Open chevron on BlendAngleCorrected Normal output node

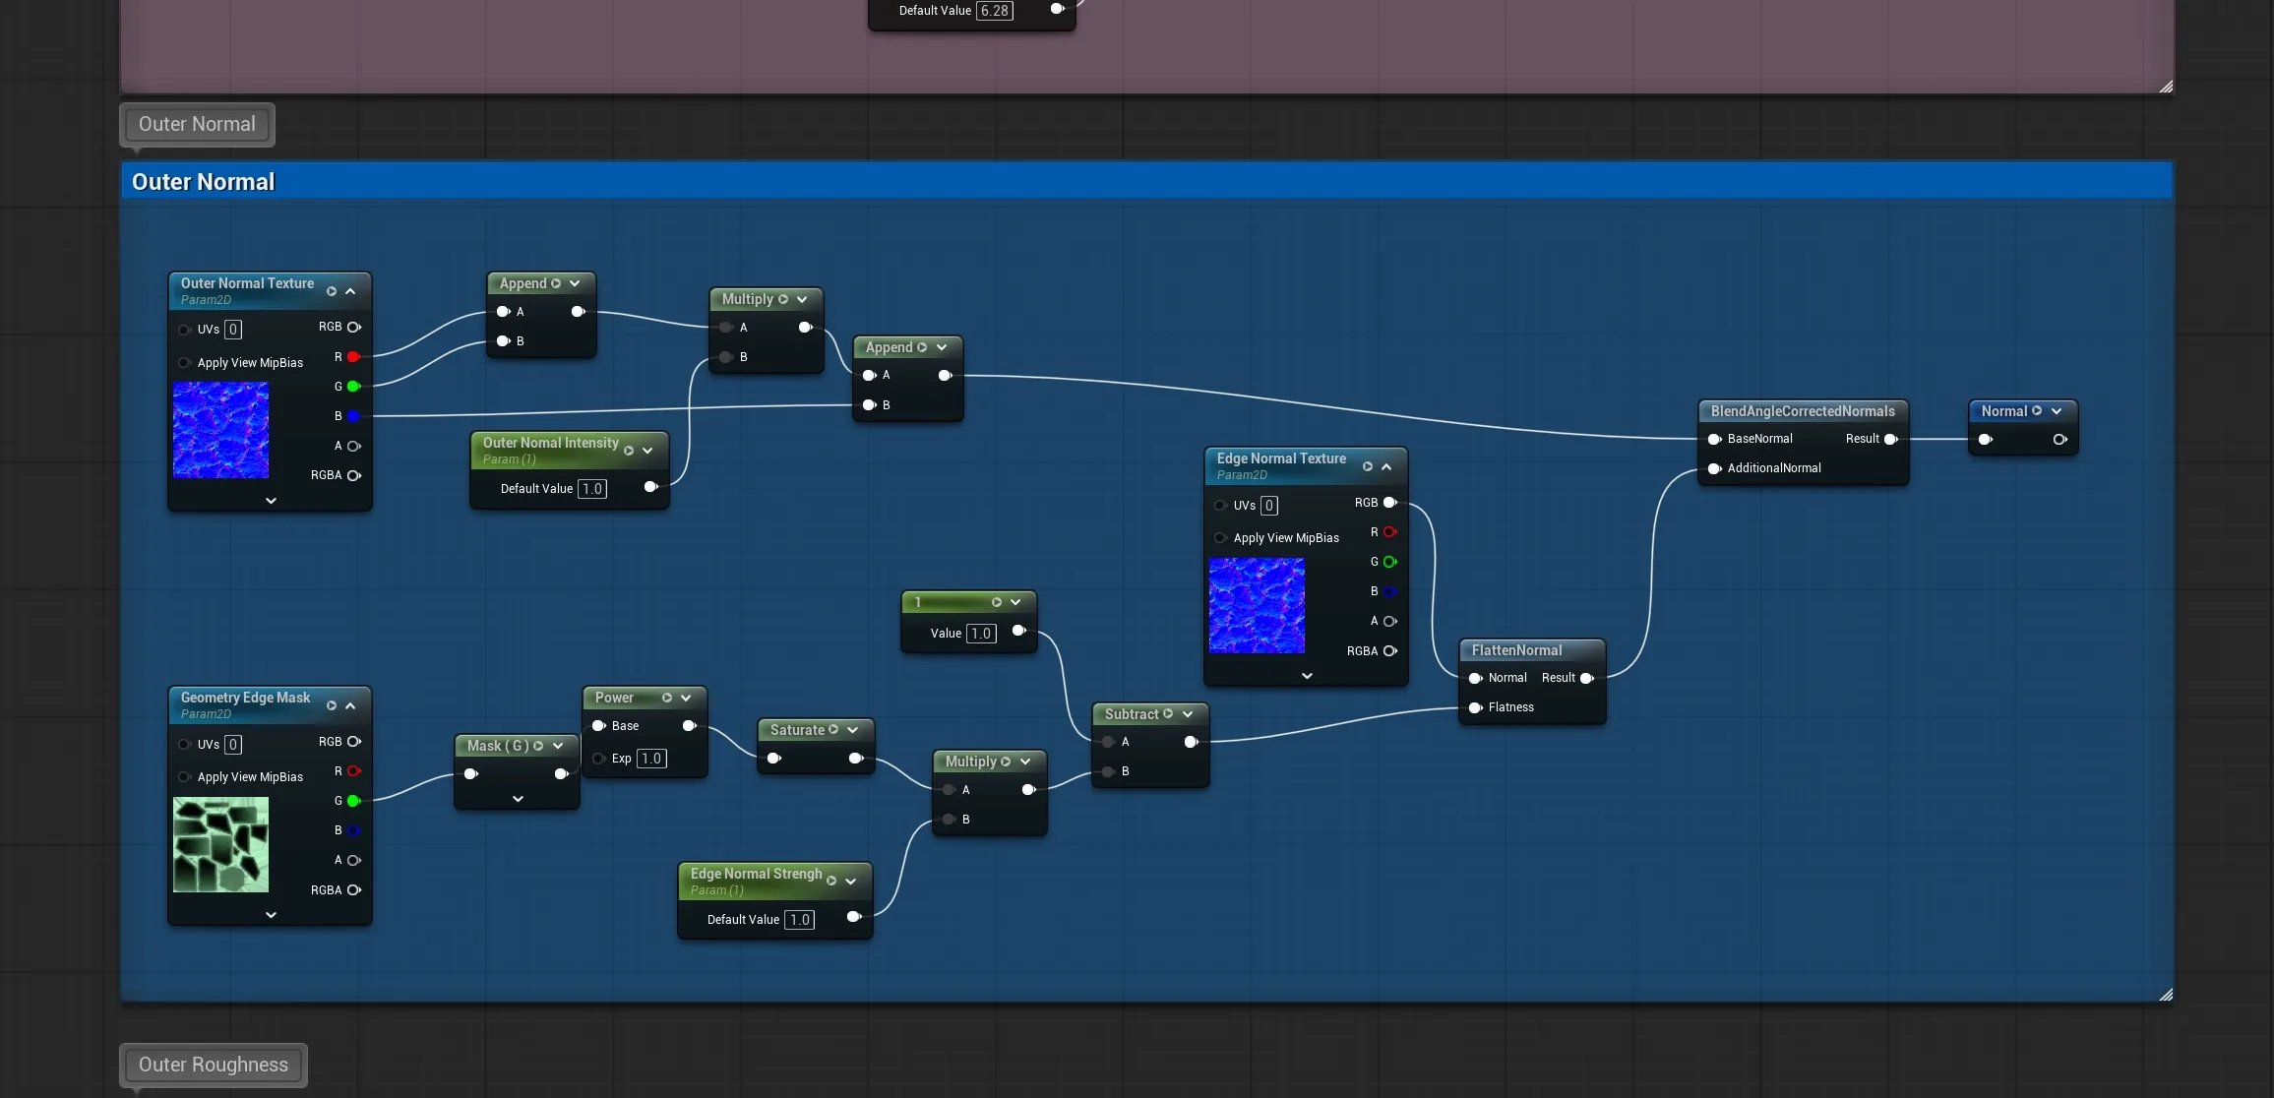point(2057,411)
